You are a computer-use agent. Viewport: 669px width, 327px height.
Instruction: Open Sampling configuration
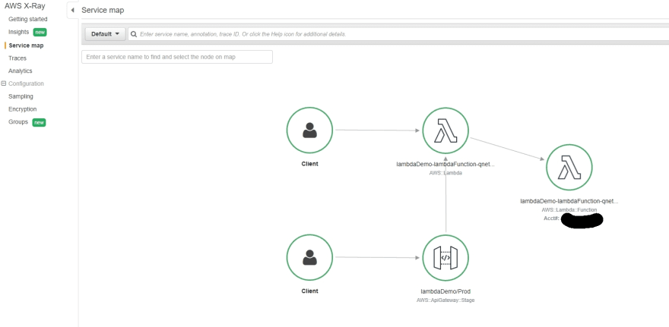click(x=21, y=96)
